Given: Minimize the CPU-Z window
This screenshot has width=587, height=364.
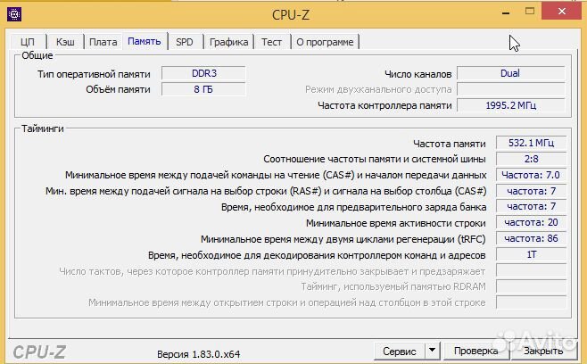Looking at the screenshot, I should [x=506, y=12].
